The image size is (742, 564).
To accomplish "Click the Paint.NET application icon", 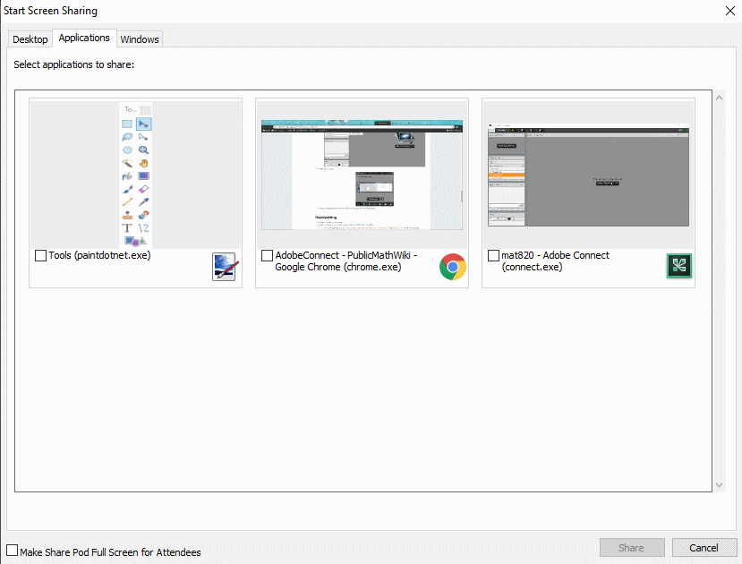I will coord(224,267).
